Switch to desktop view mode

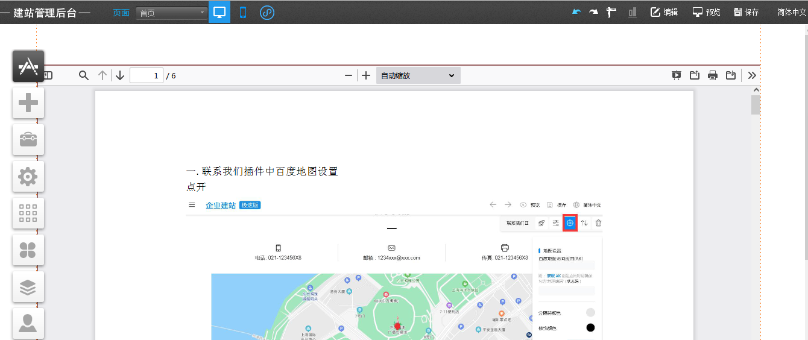point(219,12)
